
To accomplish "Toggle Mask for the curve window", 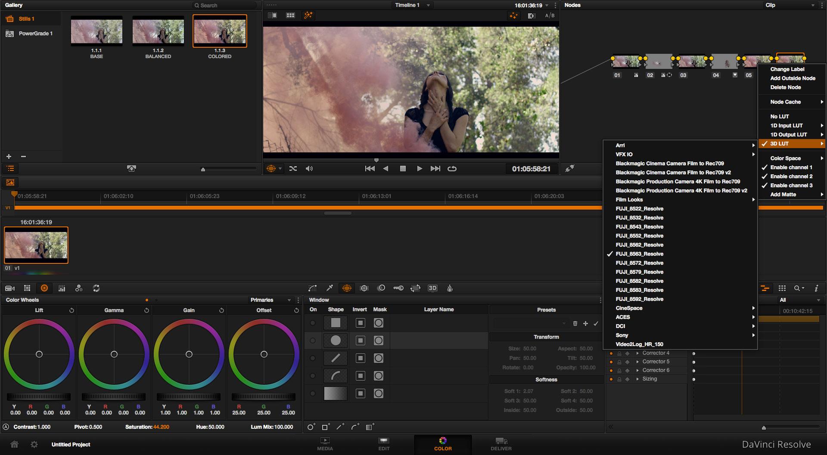I will (x=378, y=376).
